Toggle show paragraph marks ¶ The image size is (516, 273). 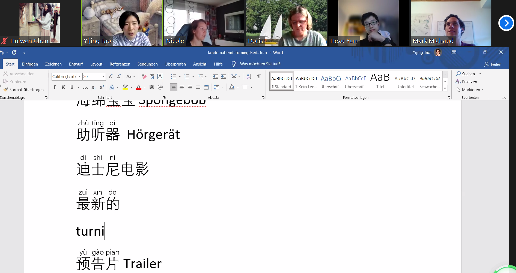pos(259,77)
